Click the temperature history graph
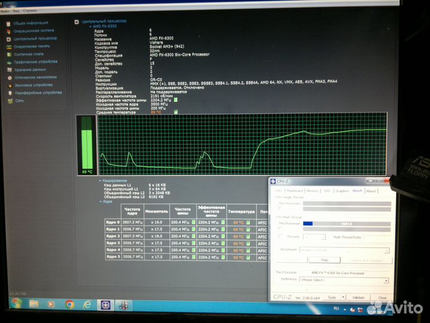This screenshot has height=323, width=430. tap(242, 144)
